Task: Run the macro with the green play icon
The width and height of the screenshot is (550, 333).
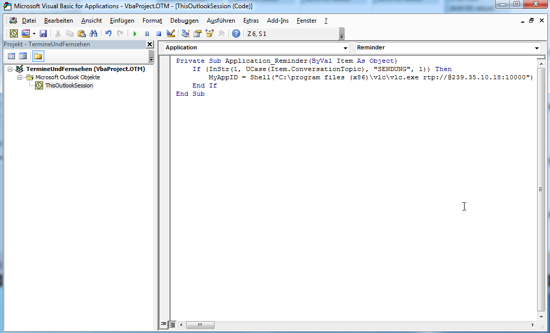Action: pos(135,33)
